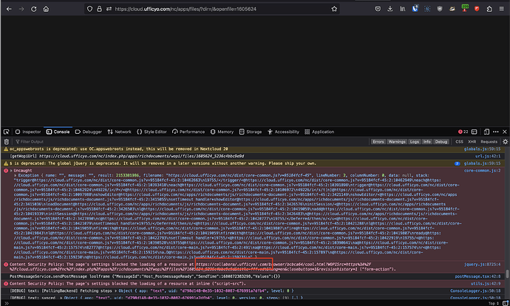Close the developer tools panel
Image resolution: width=510 pixels, height=306 pixels.
[x=505, y=132]
